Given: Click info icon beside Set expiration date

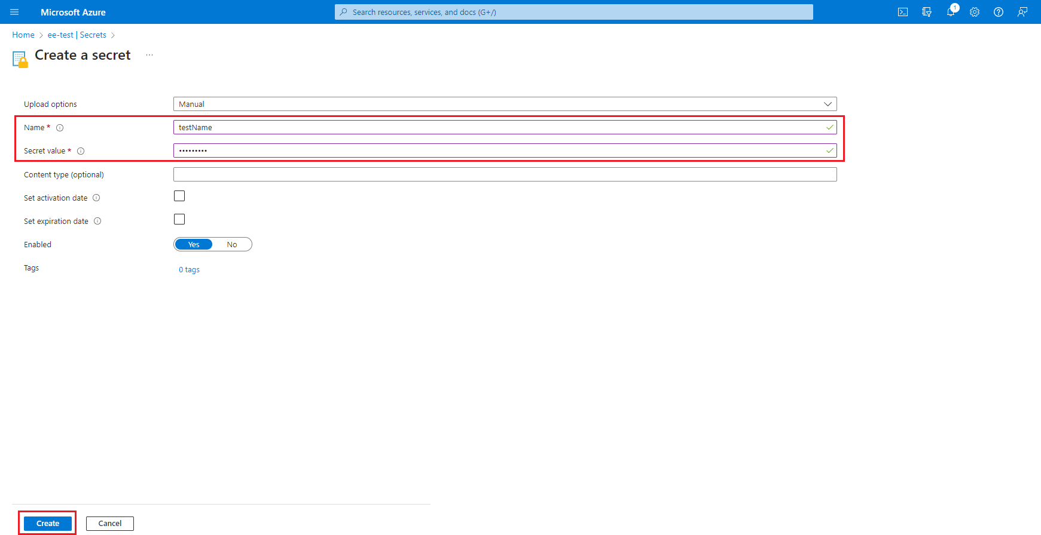Looking at the screenshot, I should tap(97, 221).
